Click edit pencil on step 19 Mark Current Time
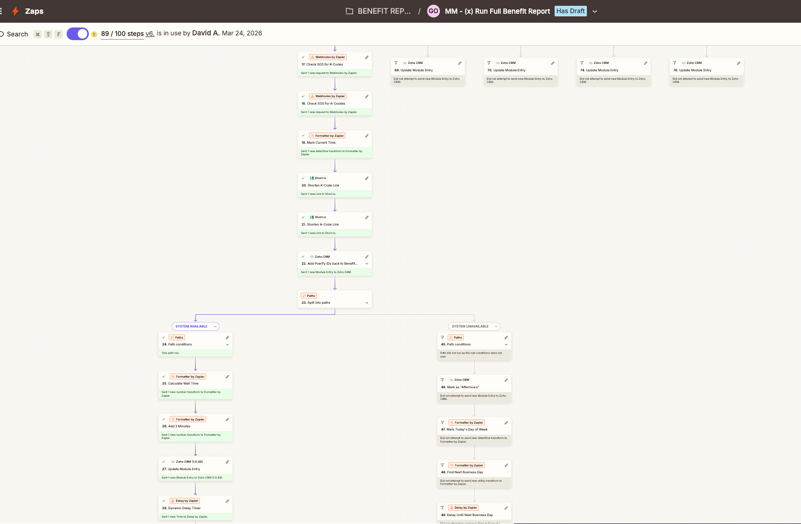This screenshot has width=801, height=524. click(366, 136)
